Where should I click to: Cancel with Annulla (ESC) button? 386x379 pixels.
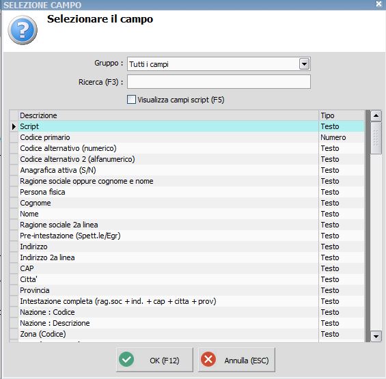[236, 360]
